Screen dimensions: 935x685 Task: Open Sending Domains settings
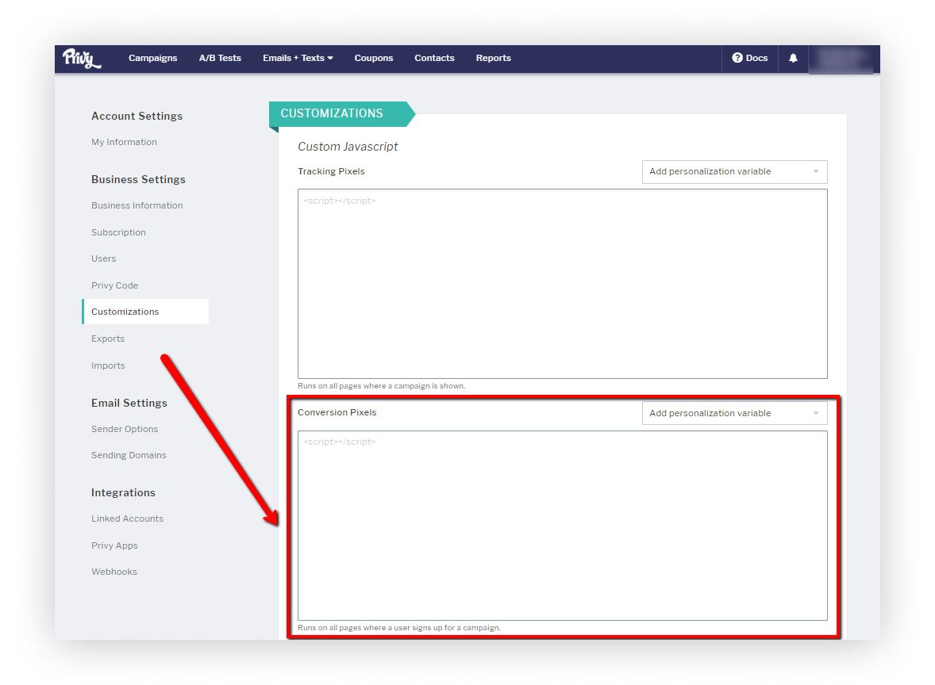click(129, 456)
